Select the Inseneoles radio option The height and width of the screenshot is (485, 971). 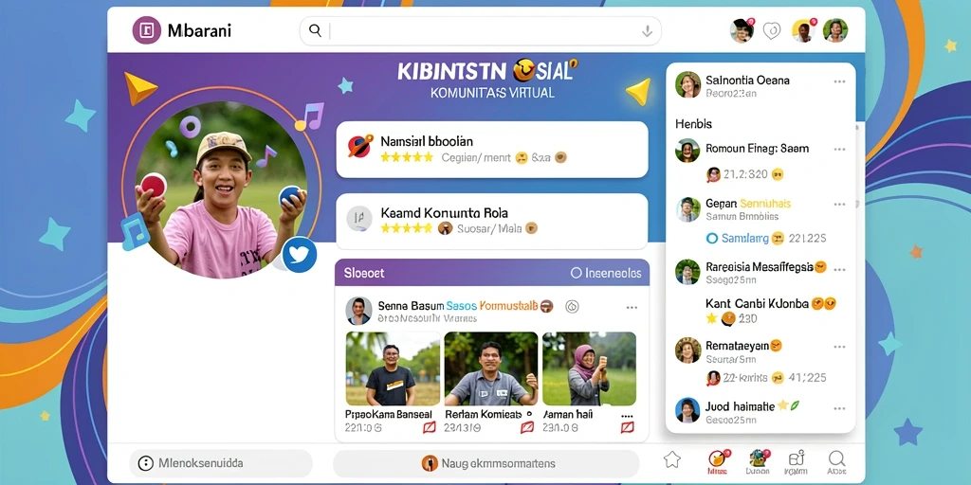tap(576, 273)
